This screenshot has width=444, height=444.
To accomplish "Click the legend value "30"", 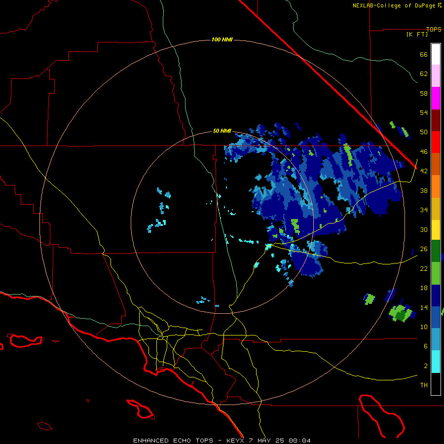I will (424, 229).
